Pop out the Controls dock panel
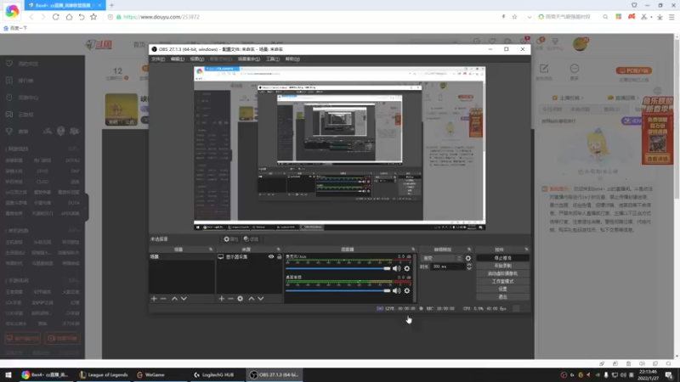The image size is (680, 382). point(526,250)
